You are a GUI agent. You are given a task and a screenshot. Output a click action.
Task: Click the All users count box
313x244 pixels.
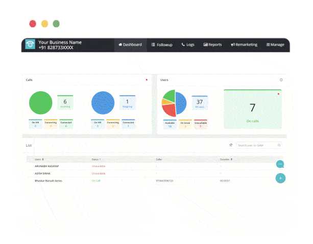point(199,103)
